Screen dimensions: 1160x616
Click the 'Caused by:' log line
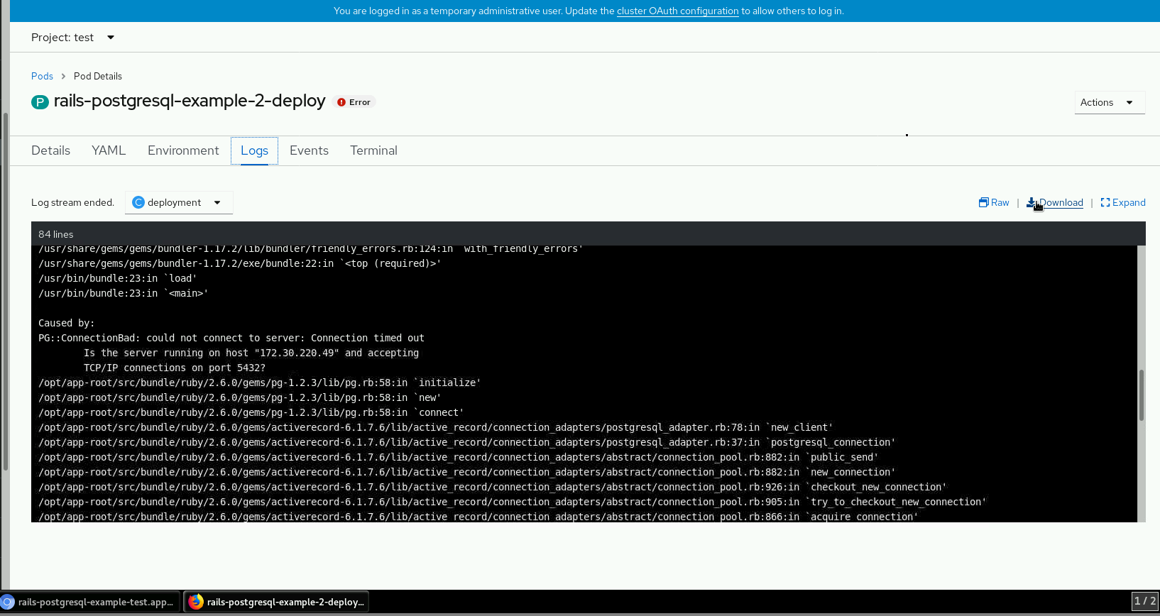[x=67, y=323]
